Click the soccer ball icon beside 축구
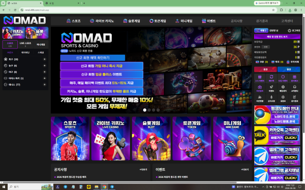305x190 pixels. click(x=6, y=59)
